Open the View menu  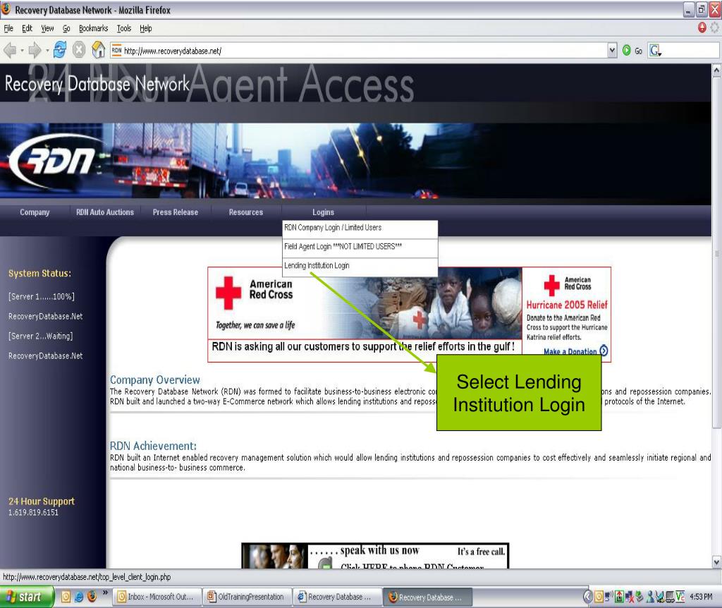(47, 28)
